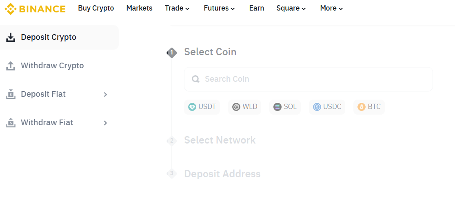455x224 pixels.
Task: Choose the WLD coin chip
Action: point(245,107)
